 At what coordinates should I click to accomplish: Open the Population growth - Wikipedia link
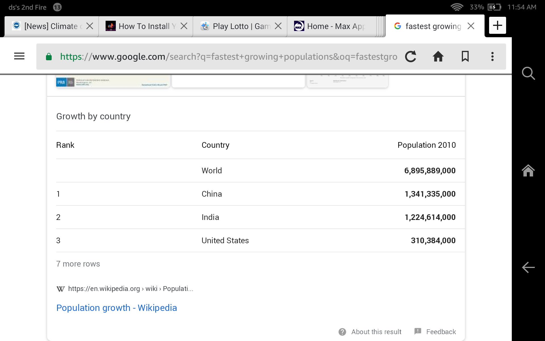[x=116, y=308]
